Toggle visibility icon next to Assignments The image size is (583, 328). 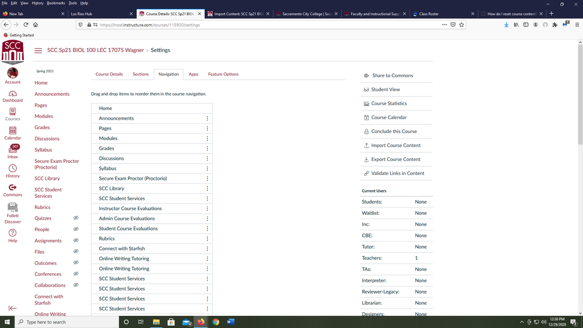pos(76,240)
